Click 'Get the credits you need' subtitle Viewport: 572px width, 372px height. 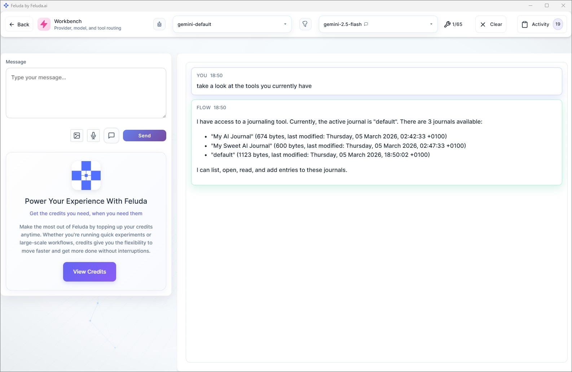(86, 213)
